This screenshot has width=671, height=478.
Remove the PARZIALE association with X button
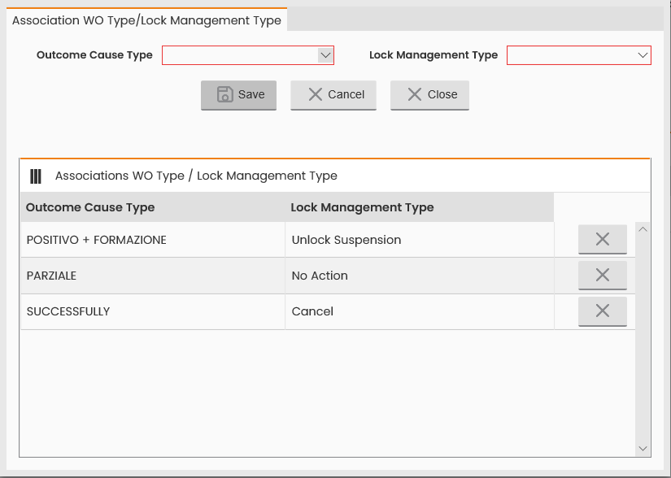click(603, 275)
